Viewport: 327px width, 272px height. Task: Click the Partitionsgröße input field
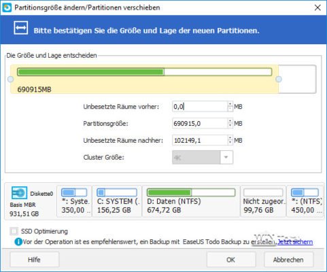[x=200, y=124]
